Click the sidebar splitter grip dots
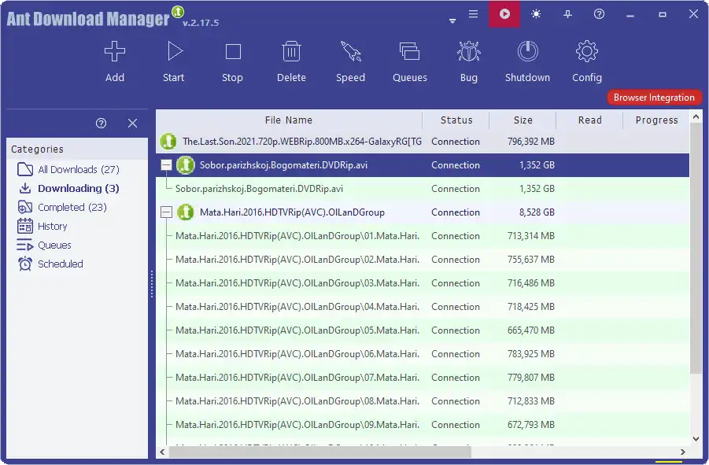 click(152, 284)
